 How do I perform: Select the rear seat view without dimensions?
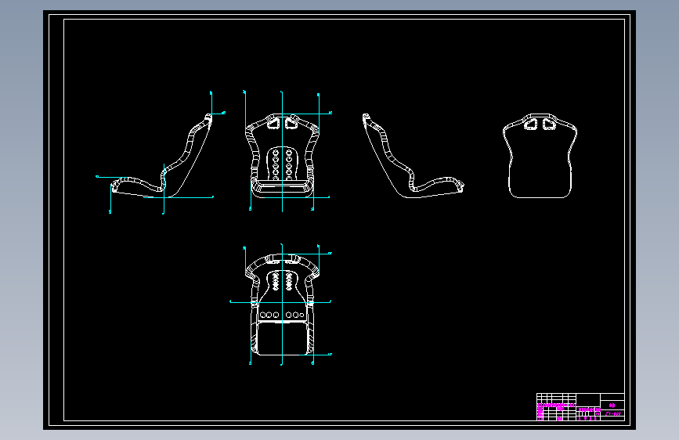(x=540, y=156)
